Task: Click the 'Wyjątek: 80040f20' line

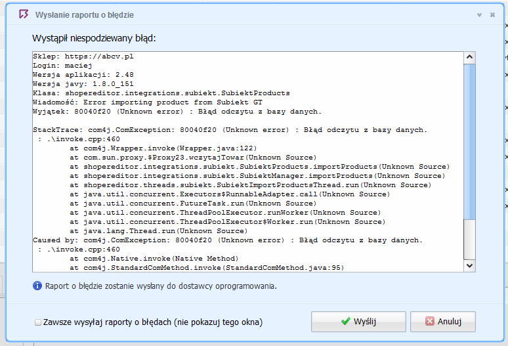Action: point(177,112)
